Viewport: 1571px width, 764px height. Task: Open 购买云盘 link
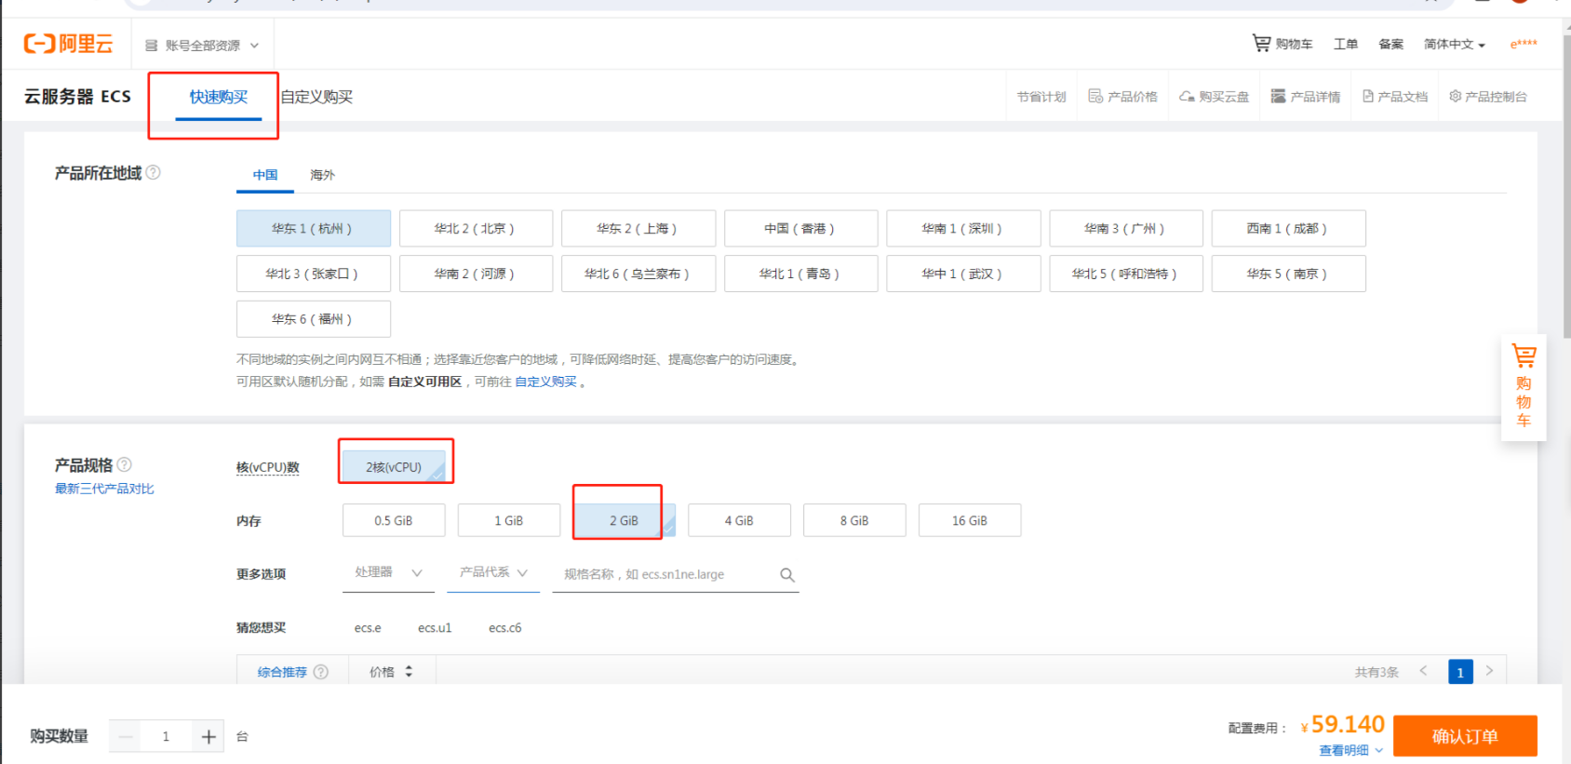1215,97
